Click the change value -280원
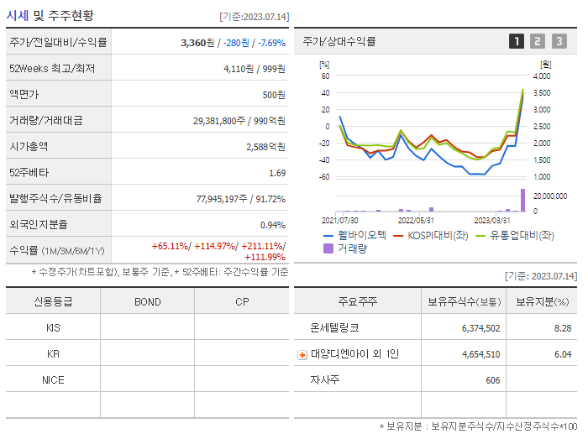This screenshot has height=439, width=588. pos(236,43)
